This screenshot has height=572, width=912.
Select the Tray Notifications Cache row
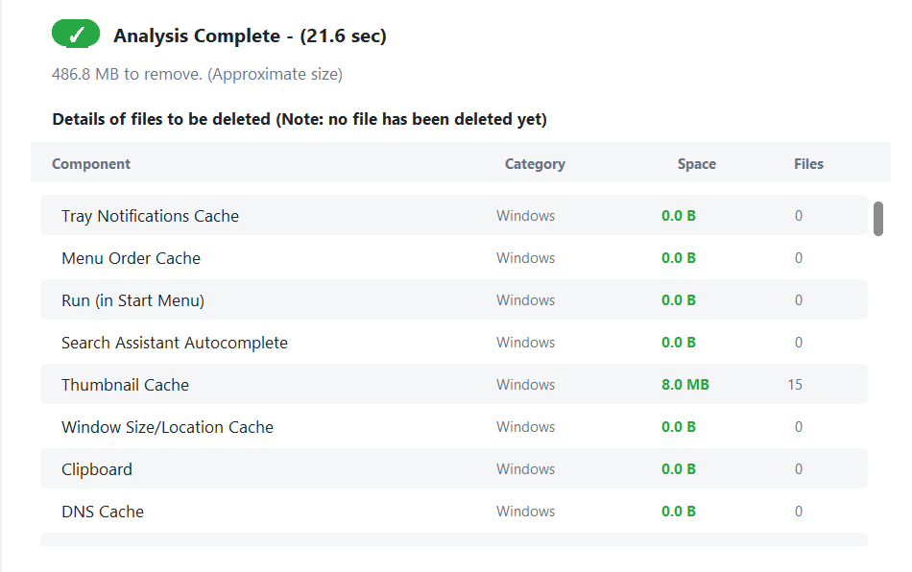point(454,216)
